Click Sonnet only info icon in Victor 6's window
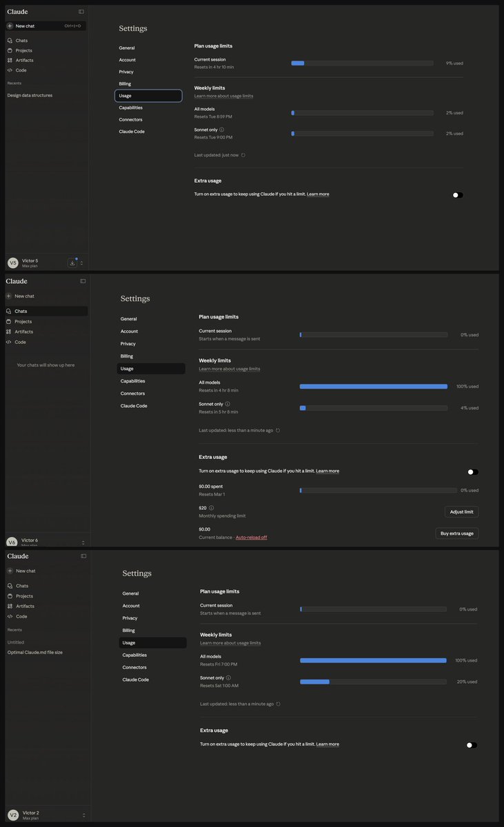This screenshot has width=504, height=827. 228,404
